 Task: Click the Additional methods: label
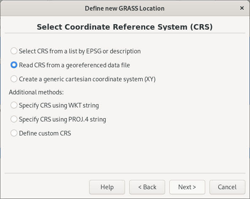(36, 92)
